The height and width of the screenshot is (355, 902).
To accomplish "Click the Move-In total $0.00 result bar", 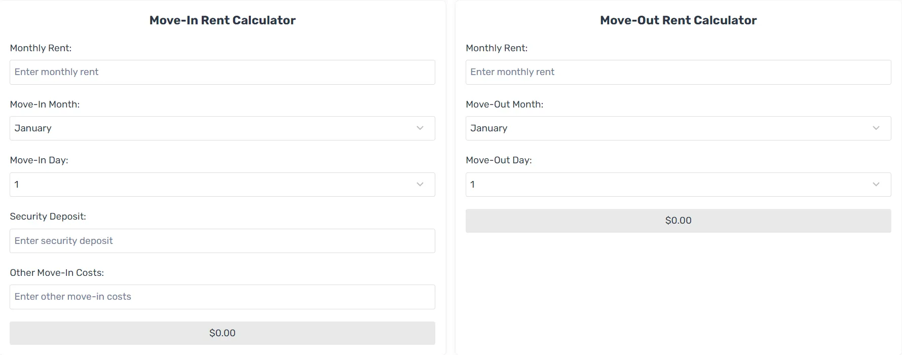I will [222, 333].
